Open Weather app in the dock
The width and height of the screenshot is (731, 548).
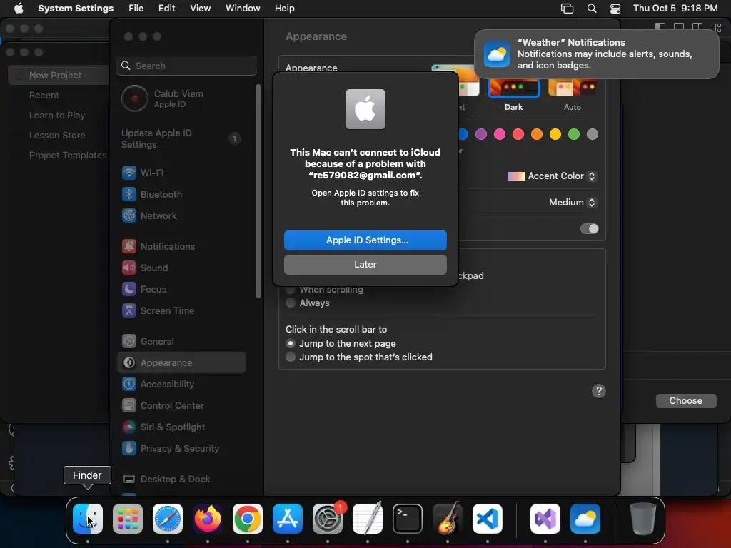tap(585, 518)
